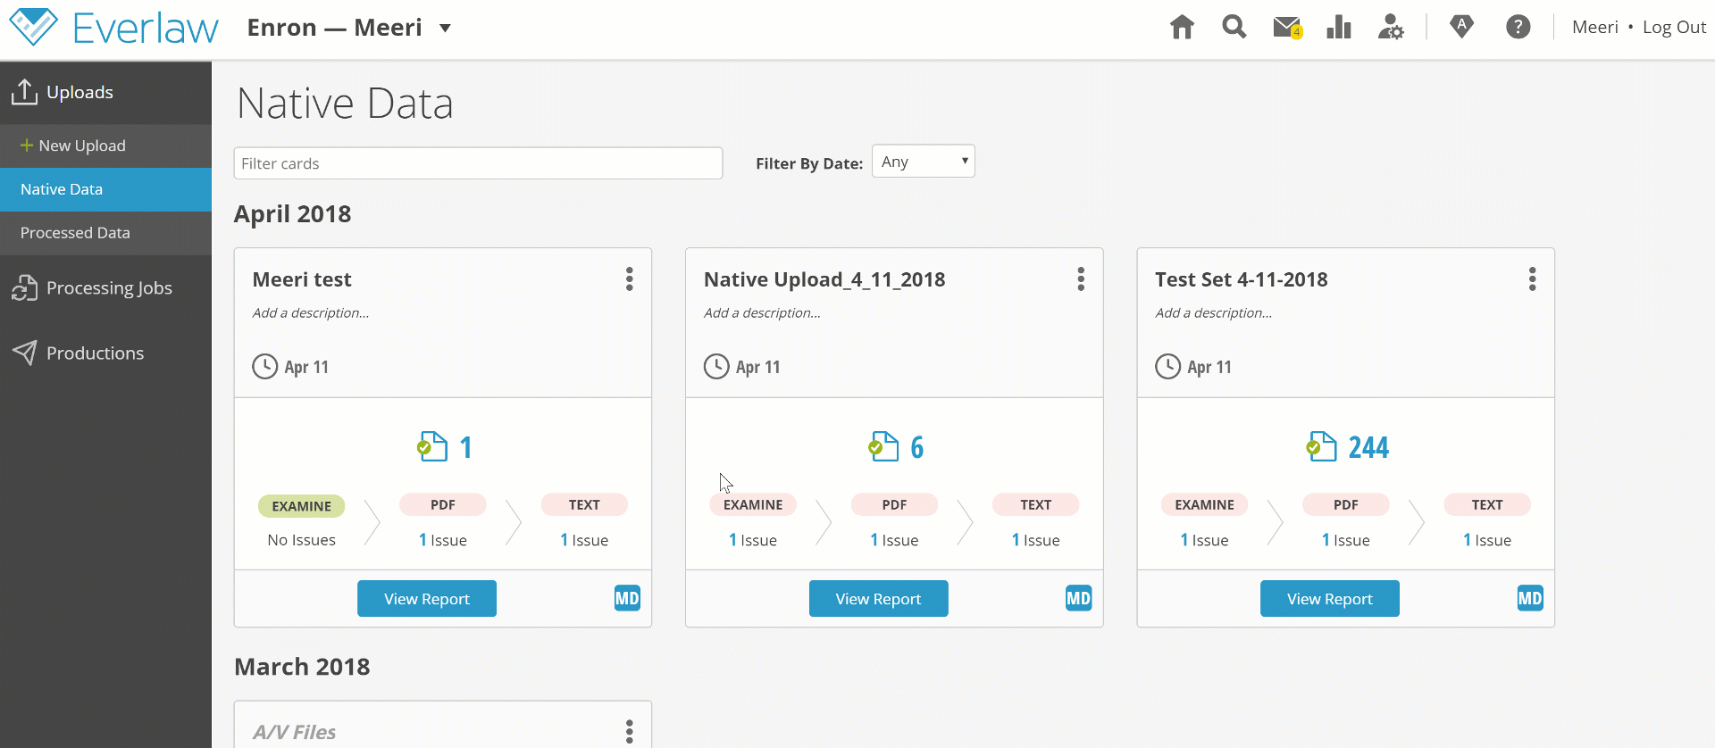Select Native Data in the sidebar
The height and width of the screenshot is (748, 1715).
tap(105, 189)
